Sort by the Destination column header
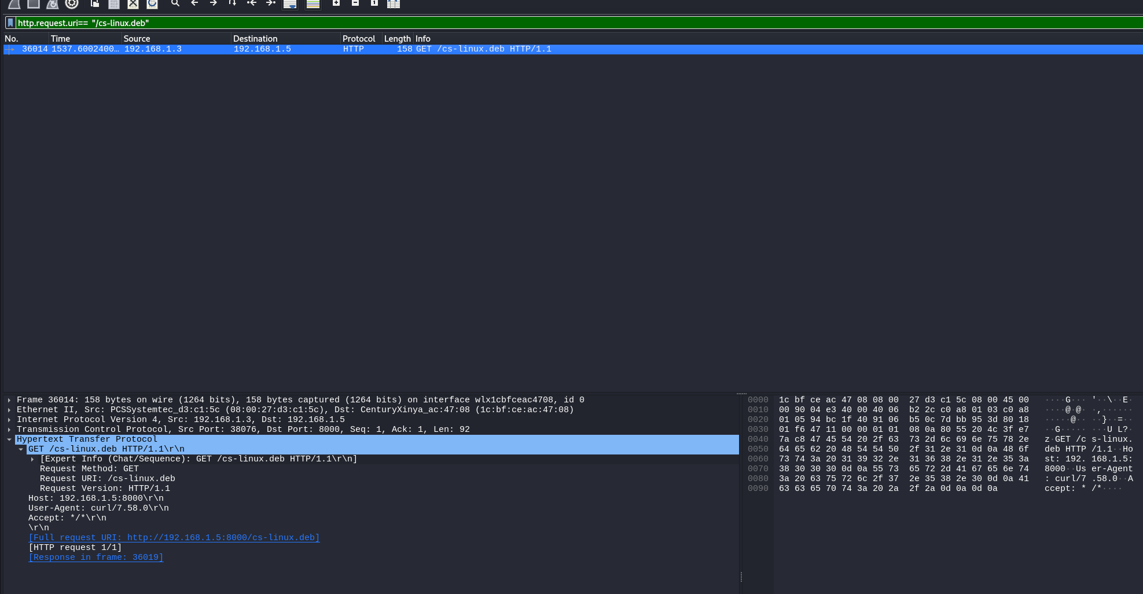The width and height of the screenshot is (1143, 594). coord(285,38)
